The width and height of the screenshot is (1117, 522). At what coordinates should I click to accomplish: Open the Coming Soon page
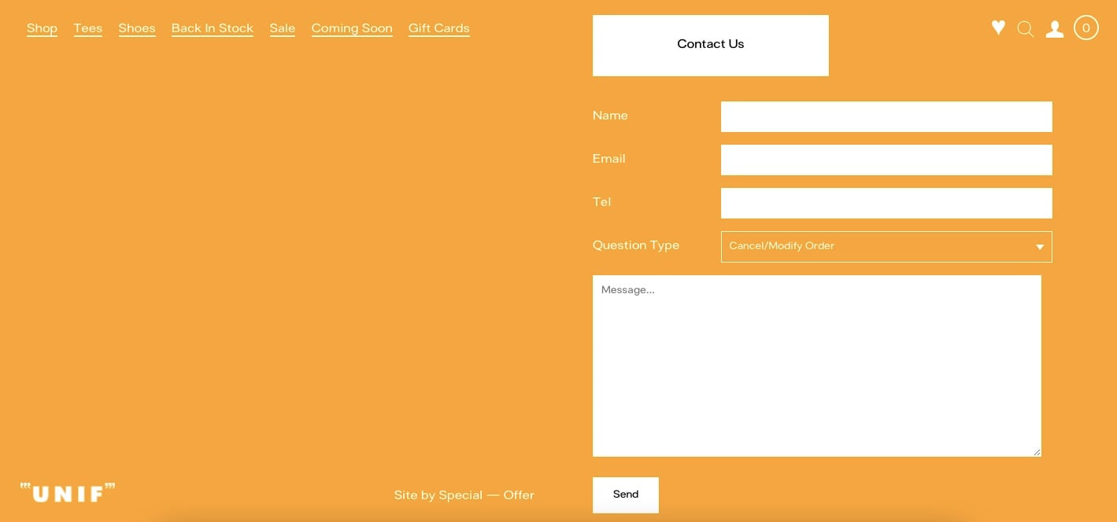[352, 28]
